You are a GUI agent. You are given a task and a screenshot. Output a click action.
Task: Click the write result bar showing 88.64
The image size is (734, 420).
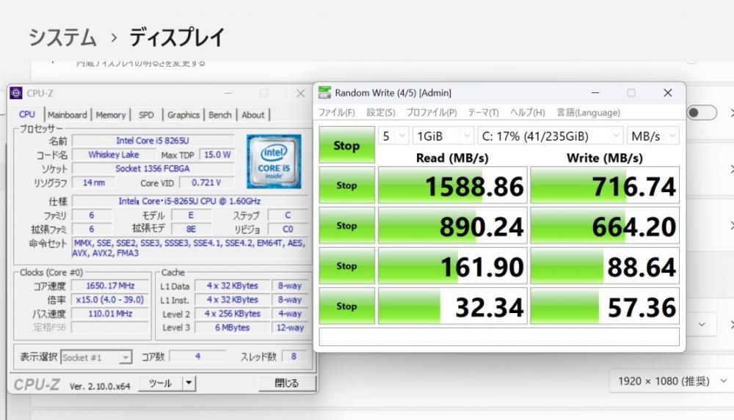605,265
